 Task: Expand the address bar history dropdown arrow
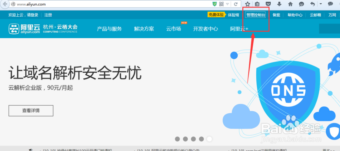[x=227, y=4]
